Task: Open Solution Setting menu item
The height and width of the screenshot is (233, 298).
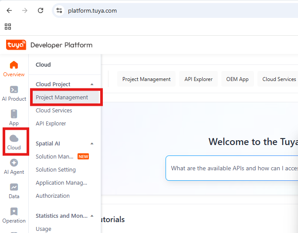Action: pos(56,169)
